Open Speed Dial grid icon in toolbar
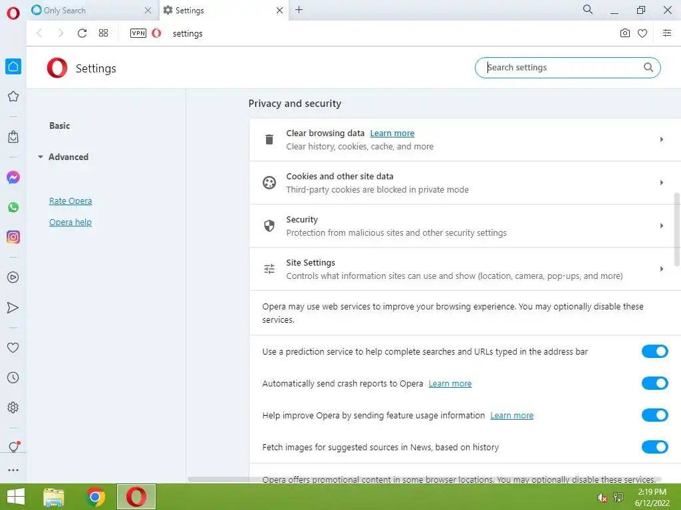Viewport: 681px width, 510px height. 103,33
